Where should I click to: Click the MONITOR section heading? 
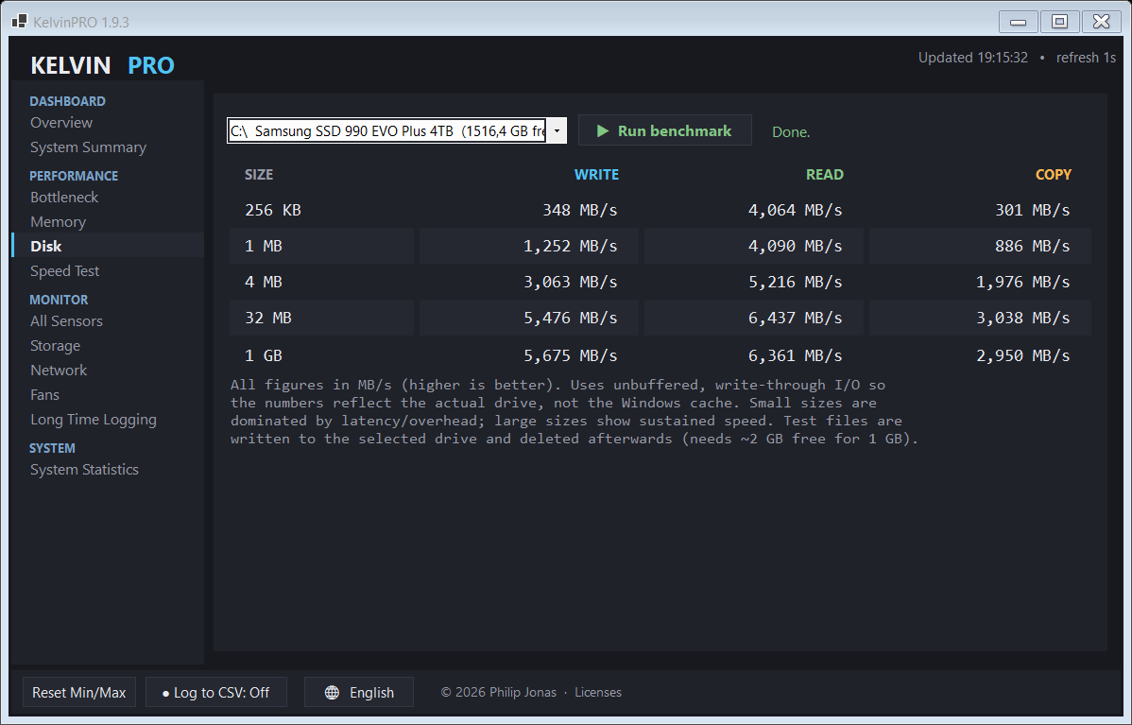[x=59, y=300]
